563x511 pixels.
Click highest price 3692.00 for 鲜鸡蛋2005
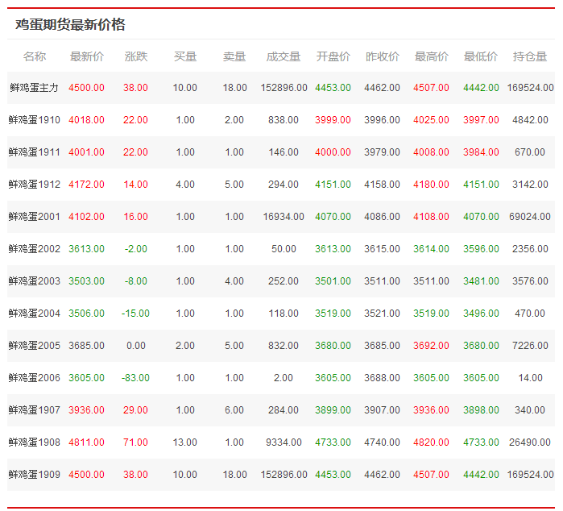coord(431,345)
